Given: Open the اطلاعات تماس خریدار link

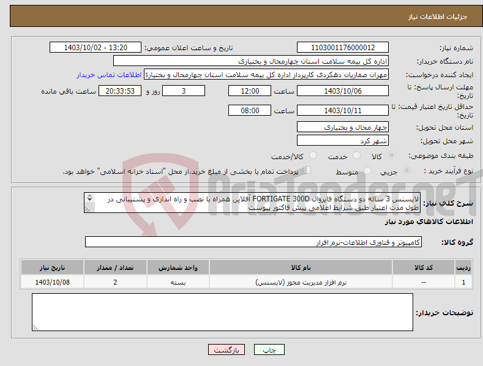Looking at the screenshot, I should click(x=109, y=75).
